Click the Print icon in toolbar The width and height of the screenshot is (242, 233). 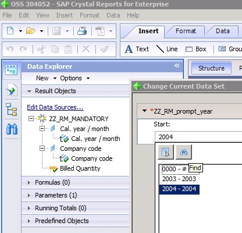pos(82,31)
